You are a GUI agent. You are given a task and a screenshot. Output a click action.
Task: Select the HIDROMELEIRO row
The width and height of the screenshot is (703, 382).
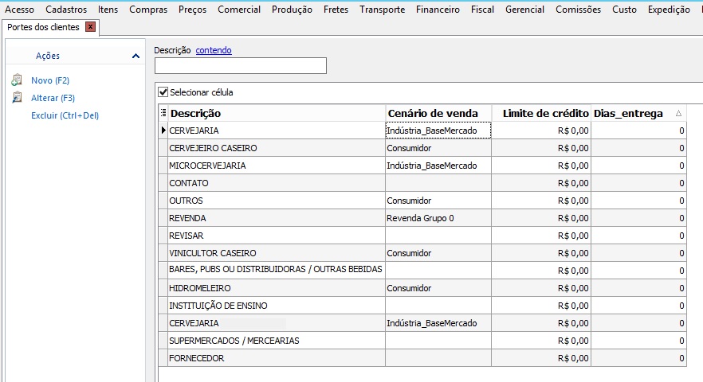click(422, 288)
